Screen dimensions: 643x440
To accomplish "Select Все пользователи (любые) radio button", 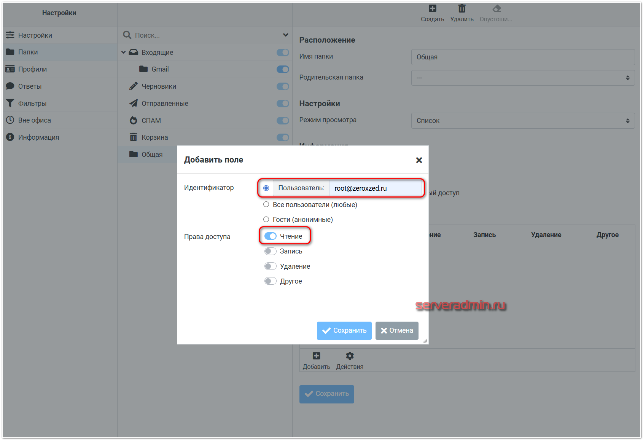I will pos(266,205).
